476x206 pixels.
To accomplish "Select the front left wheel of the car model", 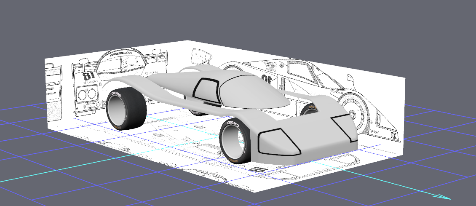I will pyautogui.click(x=235, y=140).
